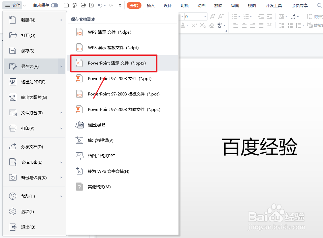Click the justify align icon
Viewport: 323px width, 238px height.
[261, 26]
